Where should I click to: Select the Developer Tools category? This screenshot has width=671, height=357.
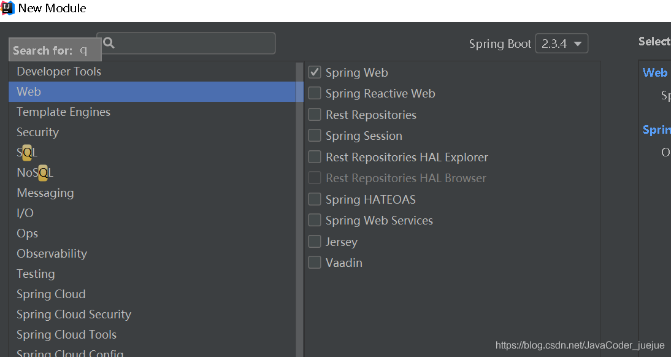pyautogui.click(x=152, y=72)
